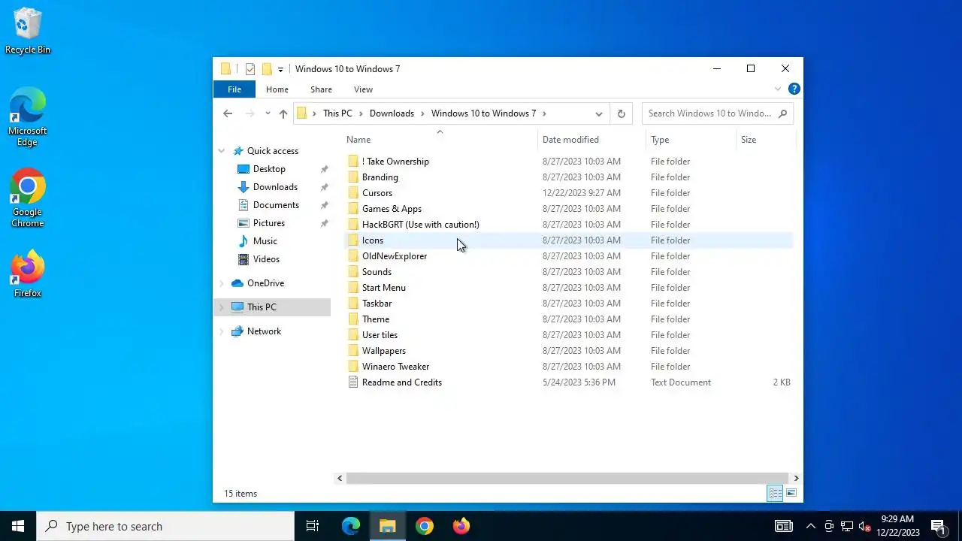Sort by the Type column header

pos(691,140)
